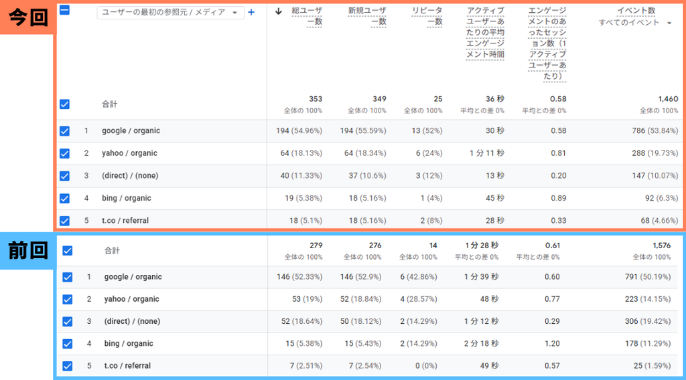
Task: Click the engagement time 2 分 18 秒
Action: coord(481,344)
